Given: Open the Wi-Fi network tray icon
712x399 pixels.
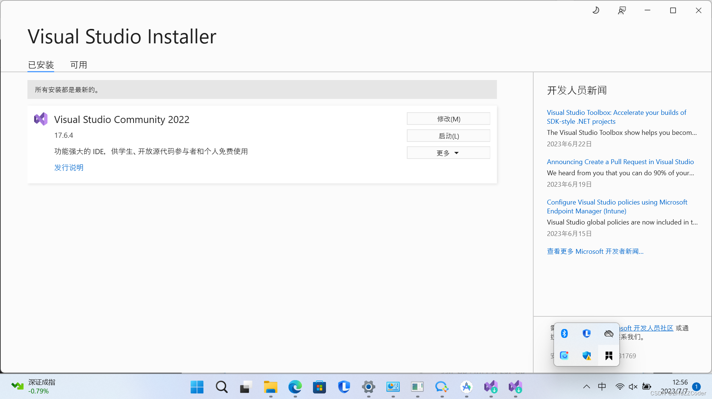Looking at the screenshot, I should tap(619, 387).
